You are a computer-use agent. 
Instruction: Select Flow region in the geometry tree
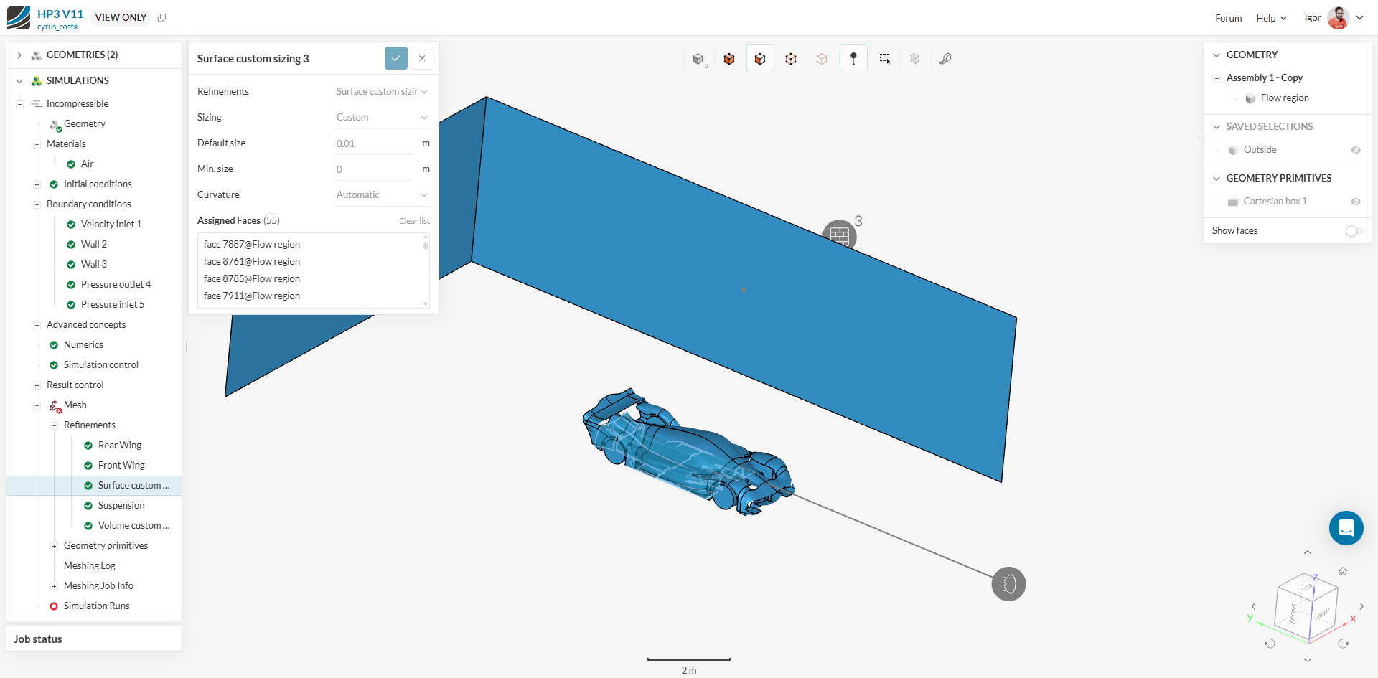pyautogui.click(x=1285, y=98)
